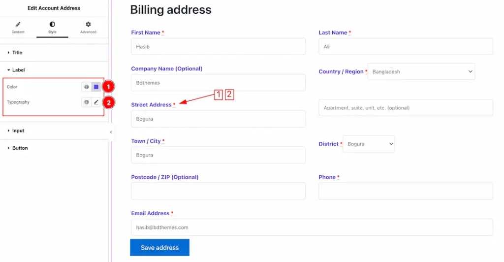Open the District dropdown showing Bogura

point(369,144)
